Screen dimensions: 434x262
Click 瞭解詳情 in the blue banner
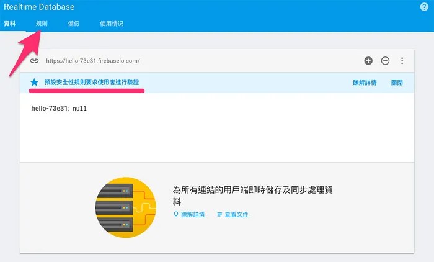pos(365,83)
